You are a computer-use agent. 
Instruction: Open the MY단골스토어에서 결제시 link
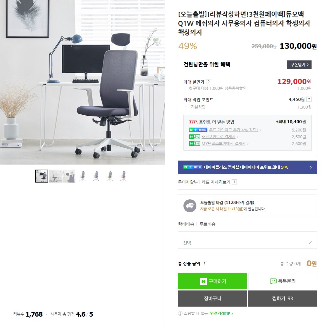click(x=223, y=143)
